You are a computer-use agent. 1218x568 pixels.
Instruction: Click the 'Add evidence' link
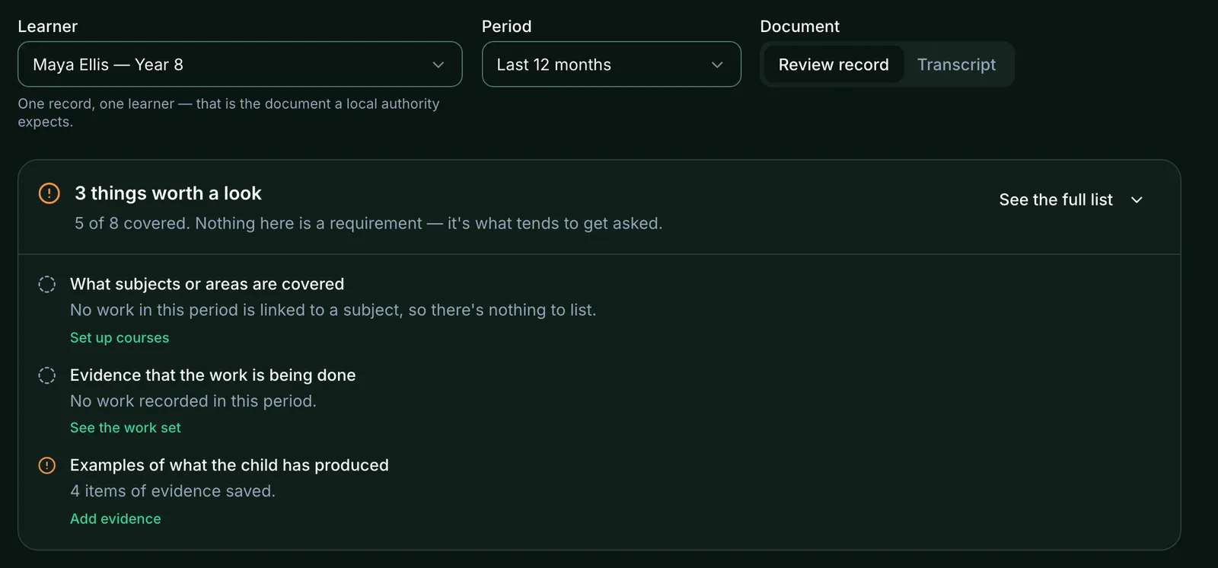(x=116, y=519)
